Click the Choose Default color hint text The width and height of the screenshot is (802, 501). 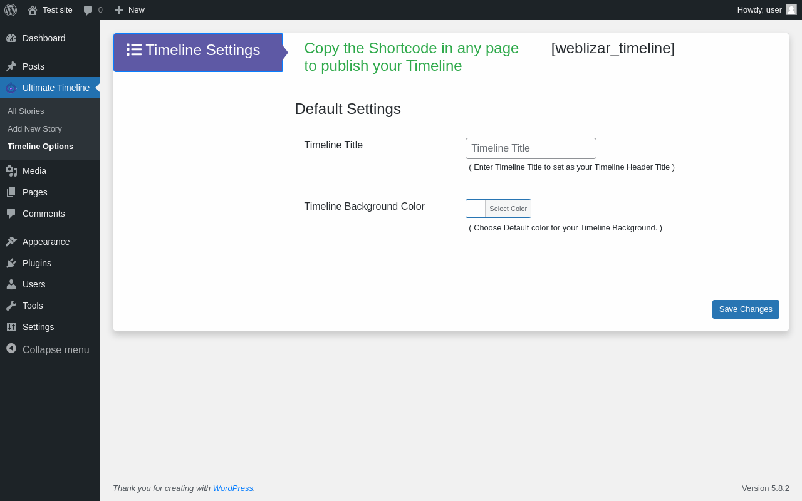[565, 228]
